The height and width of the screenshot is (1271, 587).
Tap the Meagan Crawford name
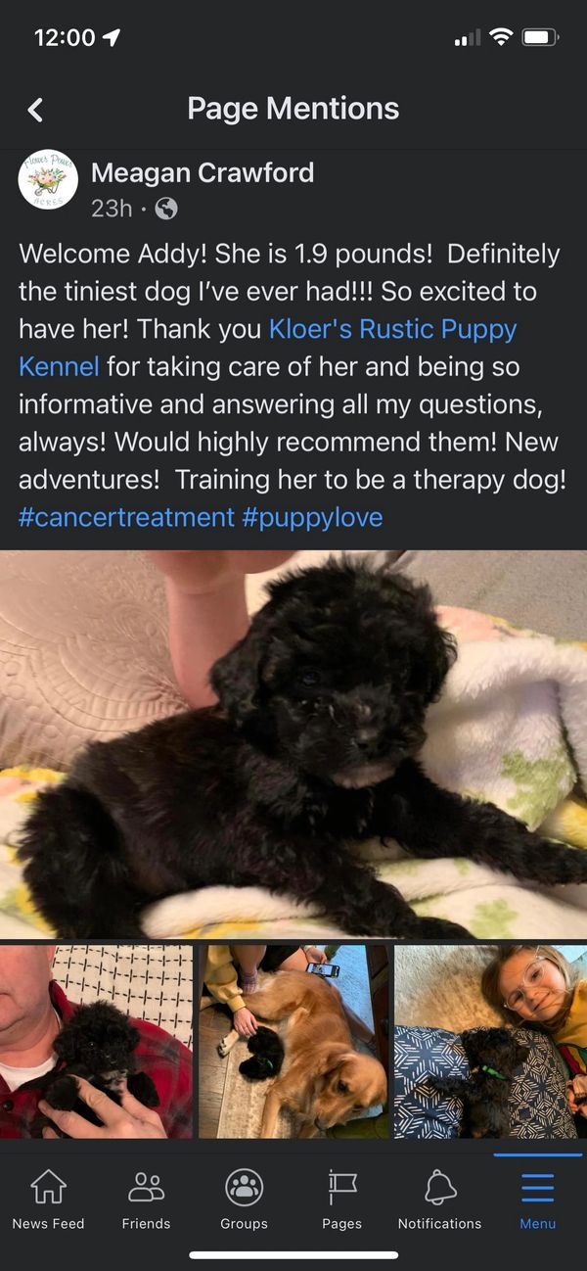[203, 173]
